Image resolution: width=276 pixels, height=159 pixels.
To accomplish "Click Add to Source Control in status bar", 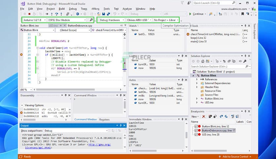I will (x=235, y=157).
